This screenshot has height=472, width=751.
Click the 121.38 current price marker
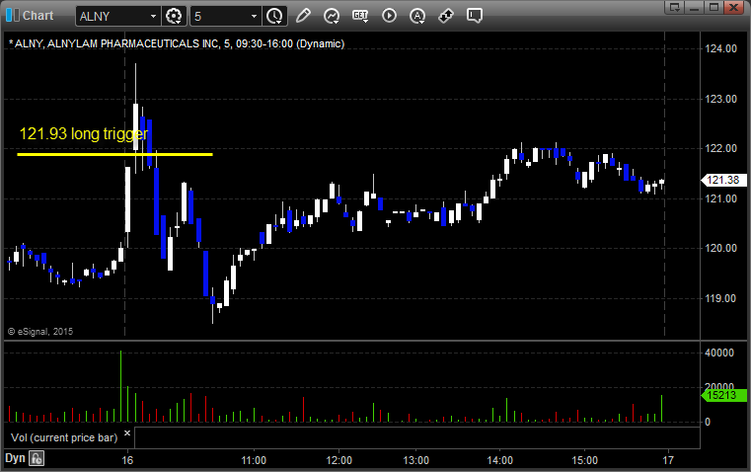click(x=723, y=180)
